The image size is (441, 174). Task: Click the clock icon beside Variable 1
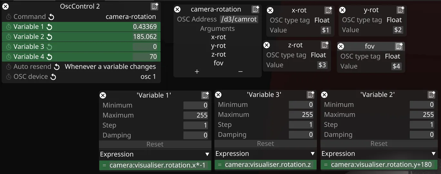point(9,27)
